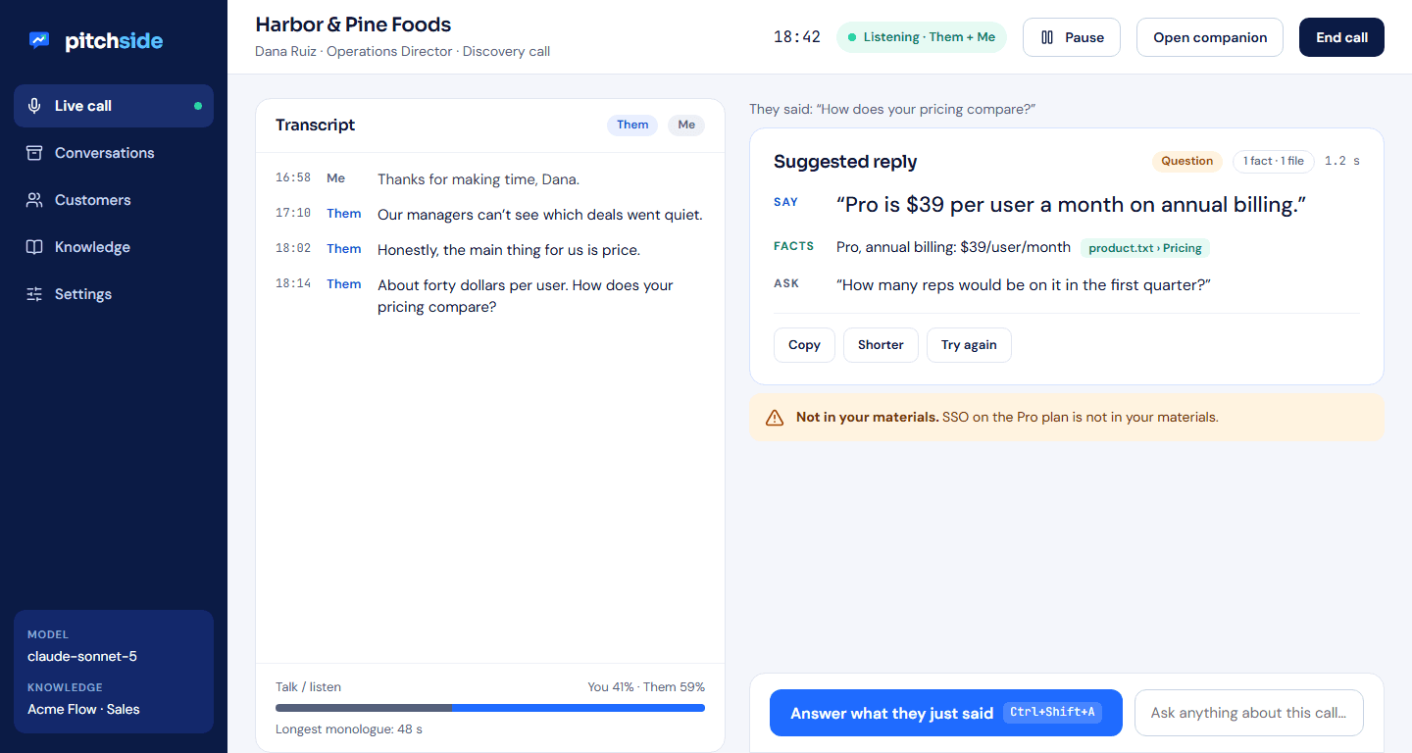Click the Dana Ruiz · Operations Director subtitle
The image size is (1412, 753).
coord(402,51)
